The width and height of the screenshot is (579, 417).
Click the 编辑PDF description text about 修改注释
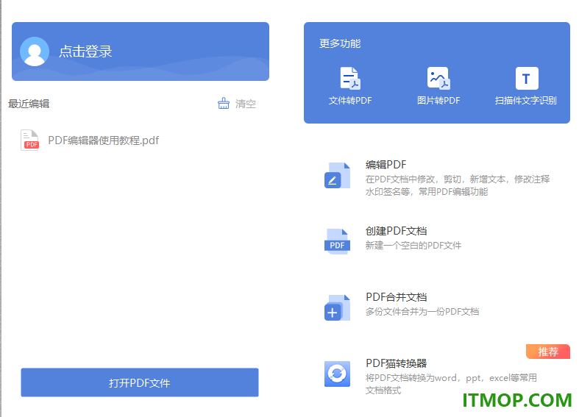(x=458, y=185)
